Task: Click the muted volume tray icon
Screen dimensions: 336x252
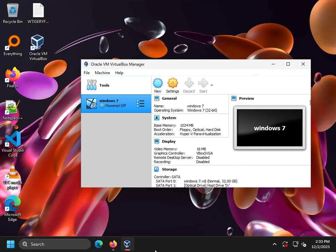Action: click(x=304, y=244)
